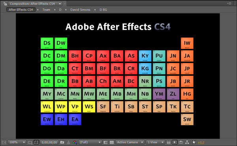Toggle the Transparency Grid checkerboard

click(112, 142)
